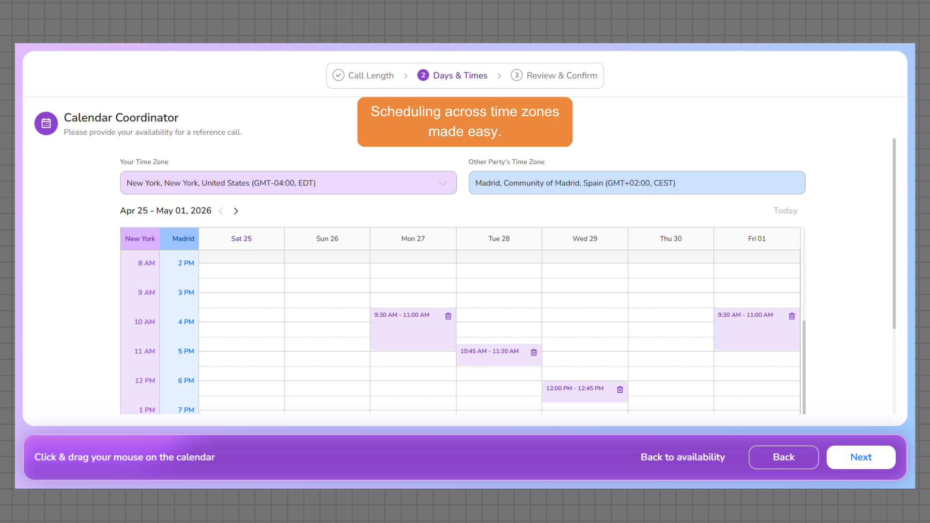Click the 9 AM New York label
930x523 pixels.
(x=146, y=292)
